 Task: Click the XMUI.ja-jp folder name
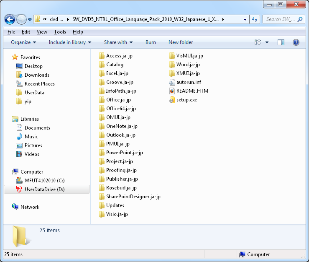[188, 73]
